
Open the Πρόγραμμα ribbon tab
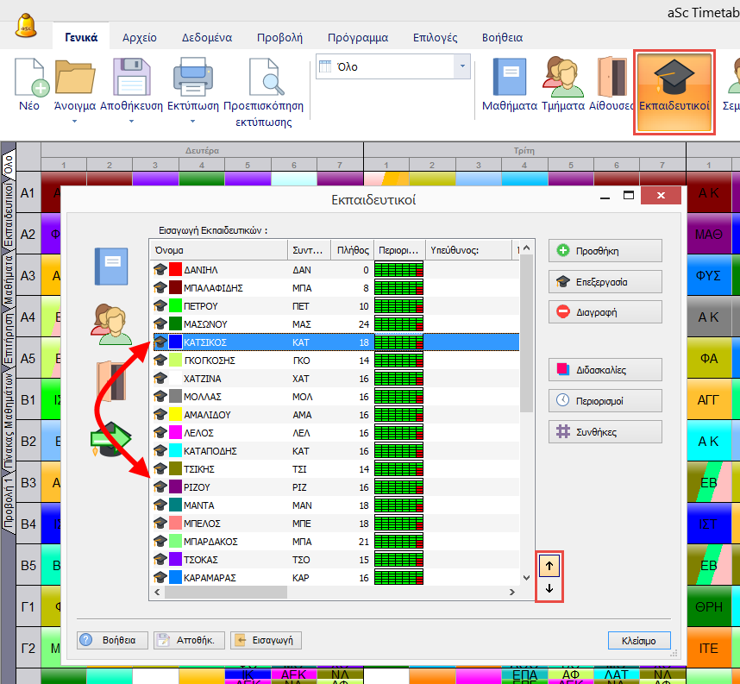tap(357, 38)
